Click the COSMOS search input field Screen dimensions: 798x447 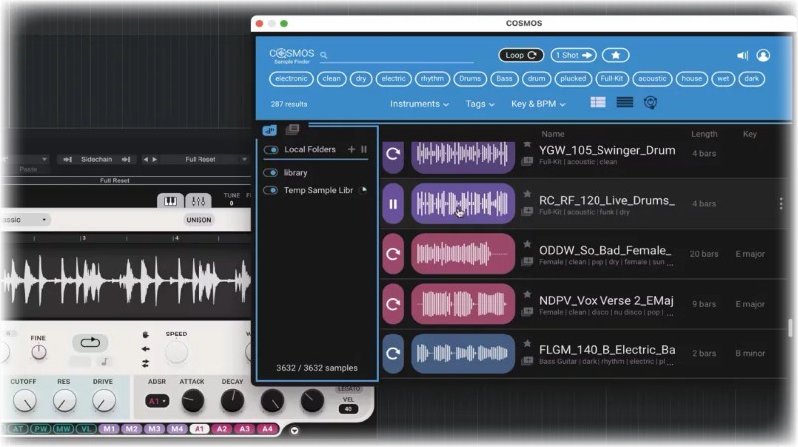click(x=397, y=55)
